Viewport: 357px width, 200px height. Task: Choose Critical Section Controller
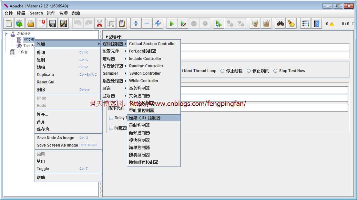tap(154, 43)
